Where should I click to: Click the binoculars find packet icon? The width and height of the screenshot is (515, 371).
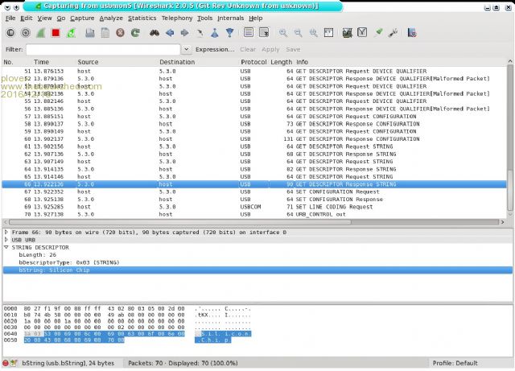point(153,33)
